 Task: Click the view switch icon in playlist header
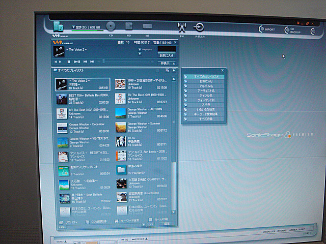168,70
